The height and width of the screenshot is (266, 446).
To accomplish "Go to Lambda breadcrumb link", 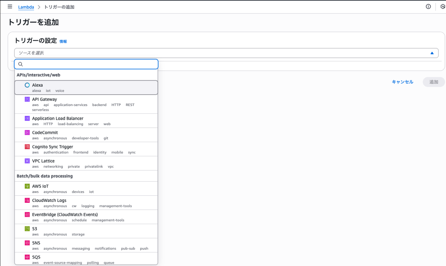I will pyautogui.click(x=26, y=7).
